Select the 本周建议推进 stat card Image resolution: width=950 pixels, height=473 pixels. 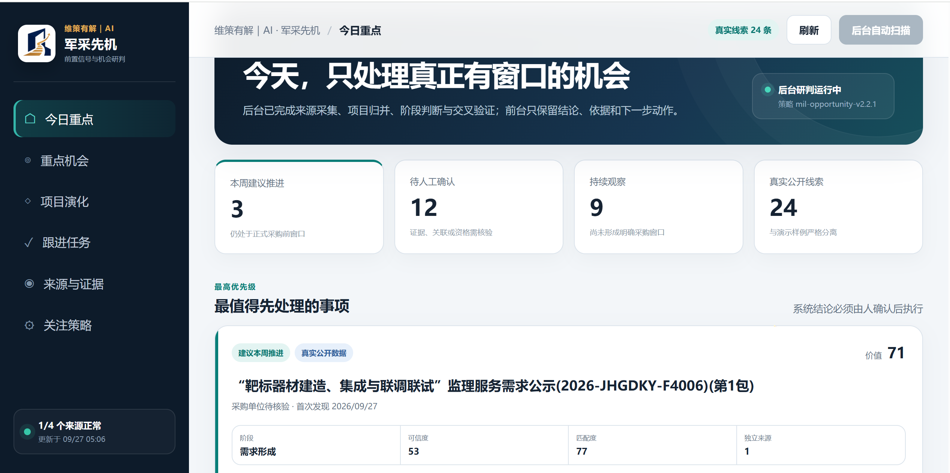(299, 207)
